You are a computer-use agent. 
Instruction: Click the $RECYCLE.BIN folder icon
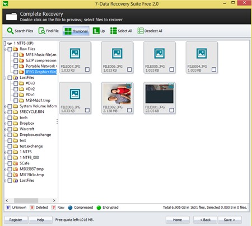pyautogui.click(x=15, y=112)
